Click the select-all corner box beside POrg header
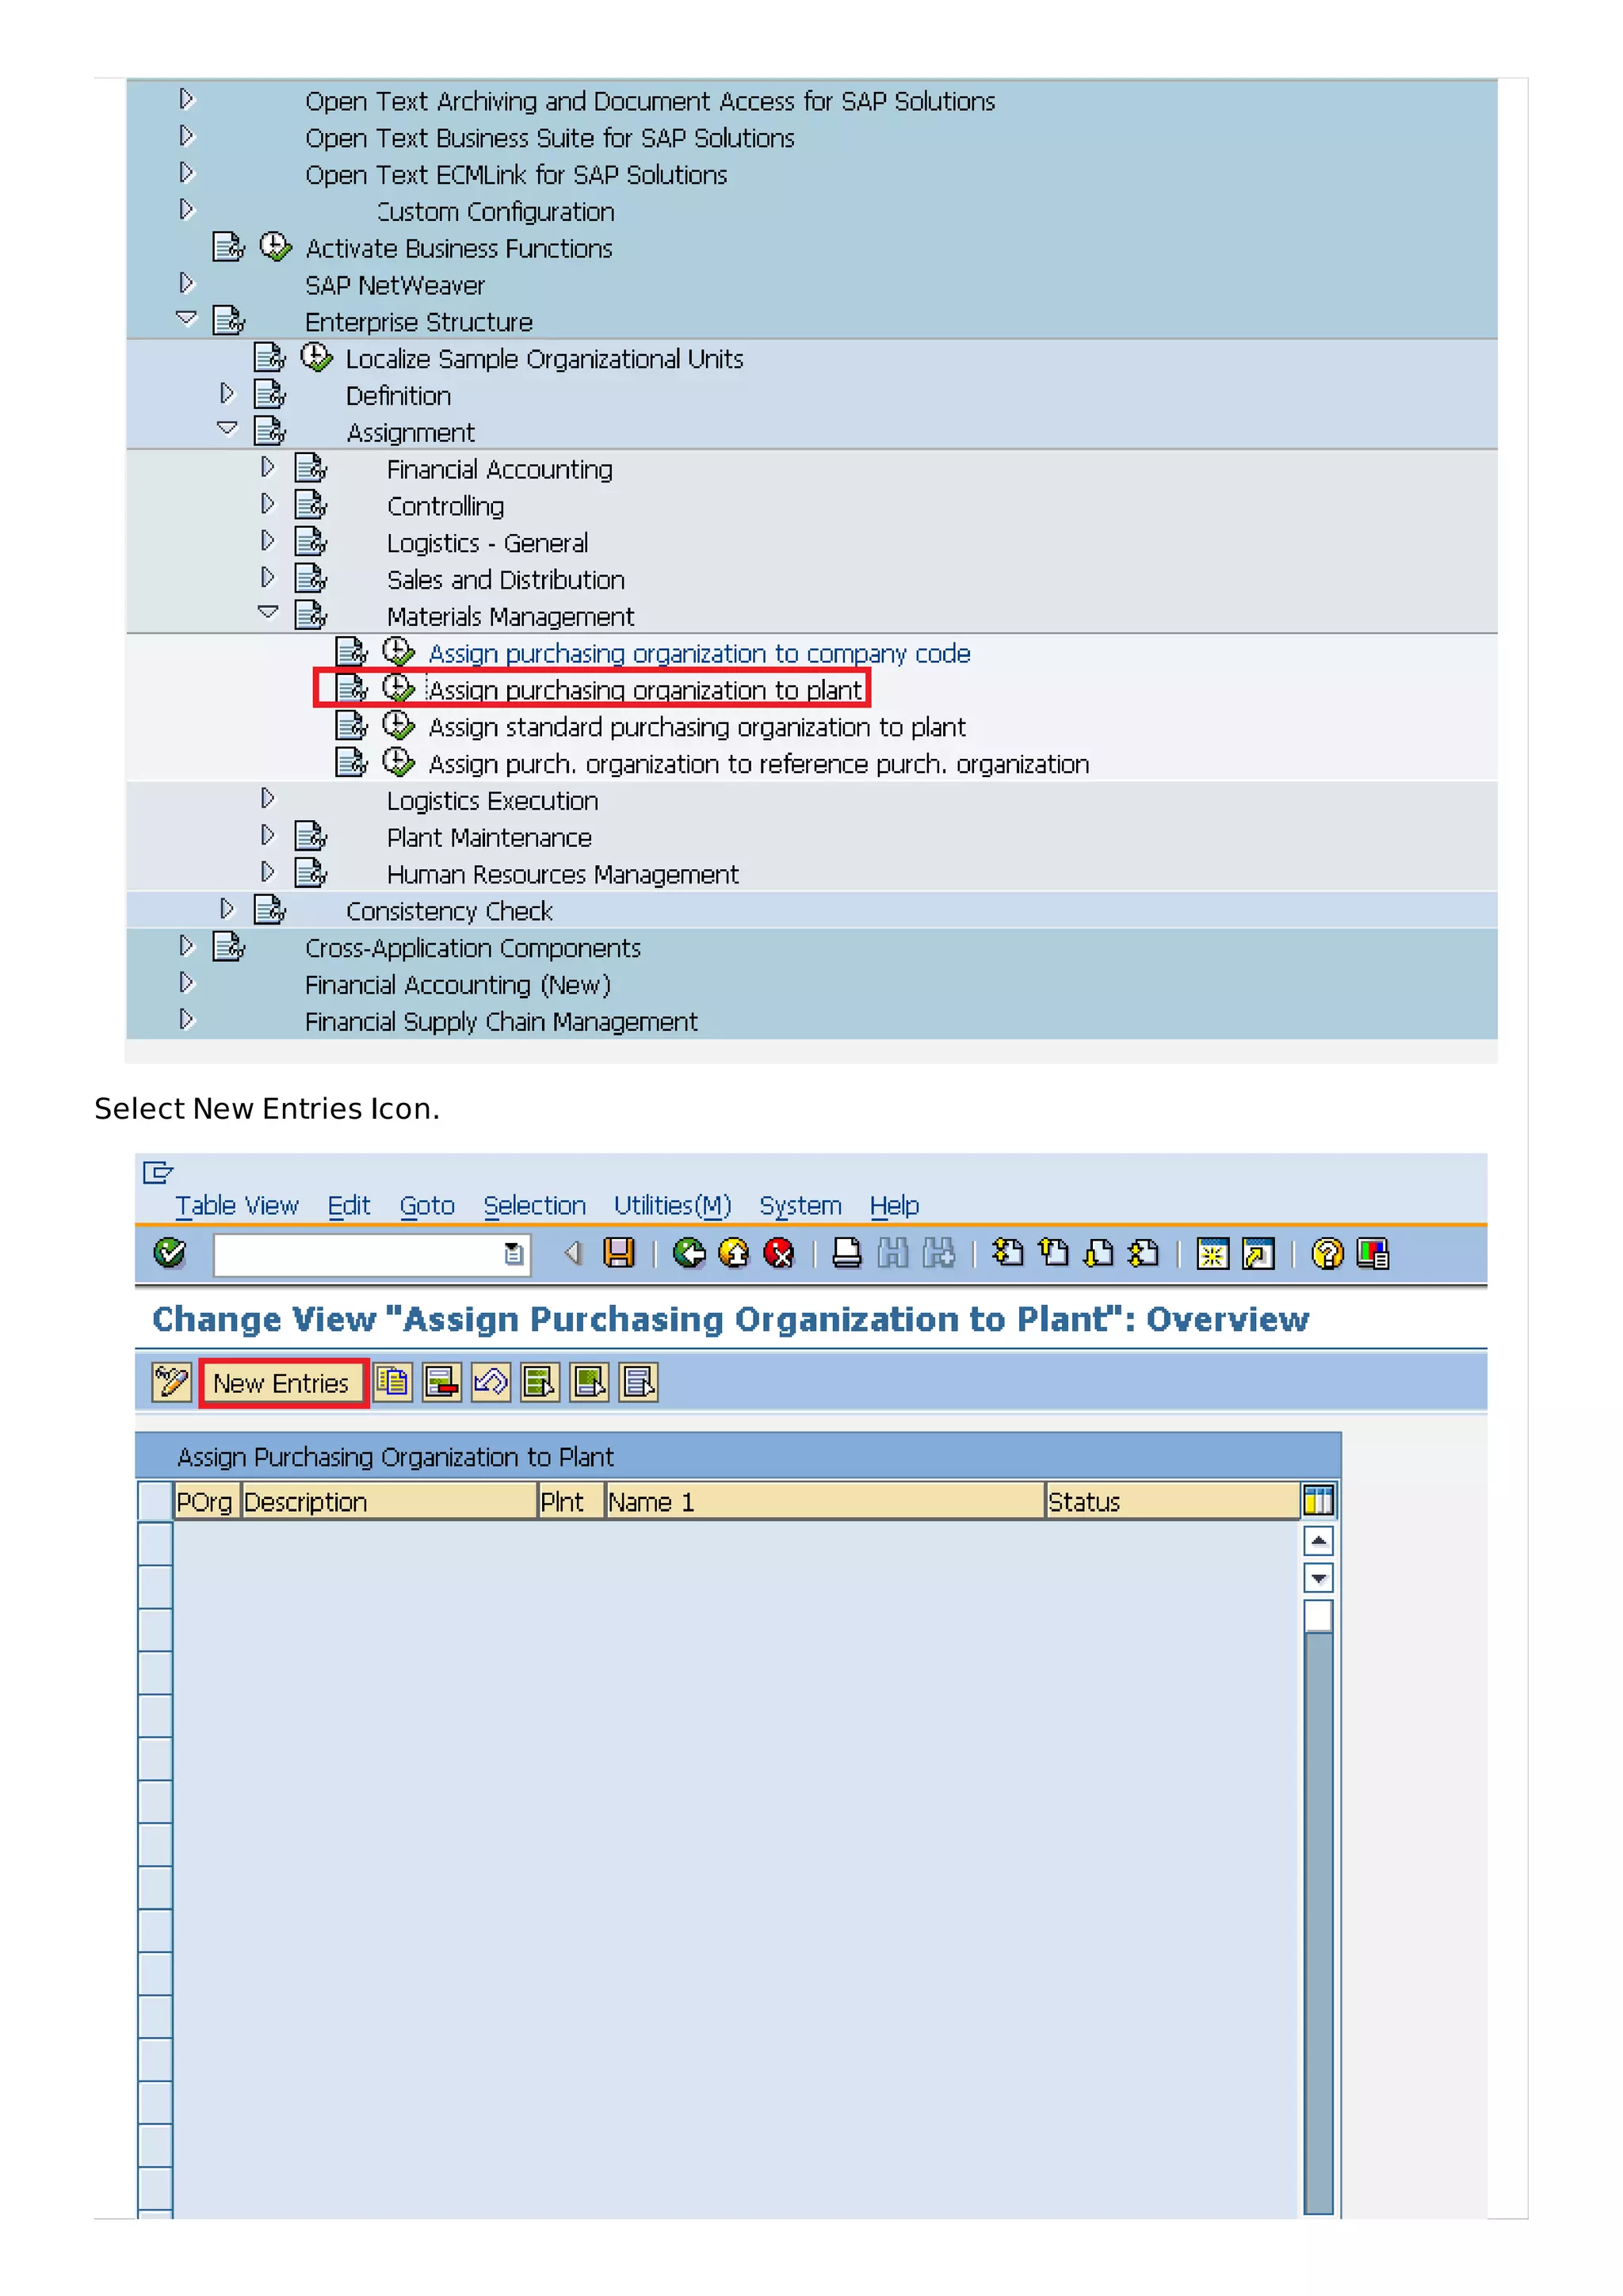This screenshot has width=1623, height=2296. pyautogui.click(x=155, y=1501)
